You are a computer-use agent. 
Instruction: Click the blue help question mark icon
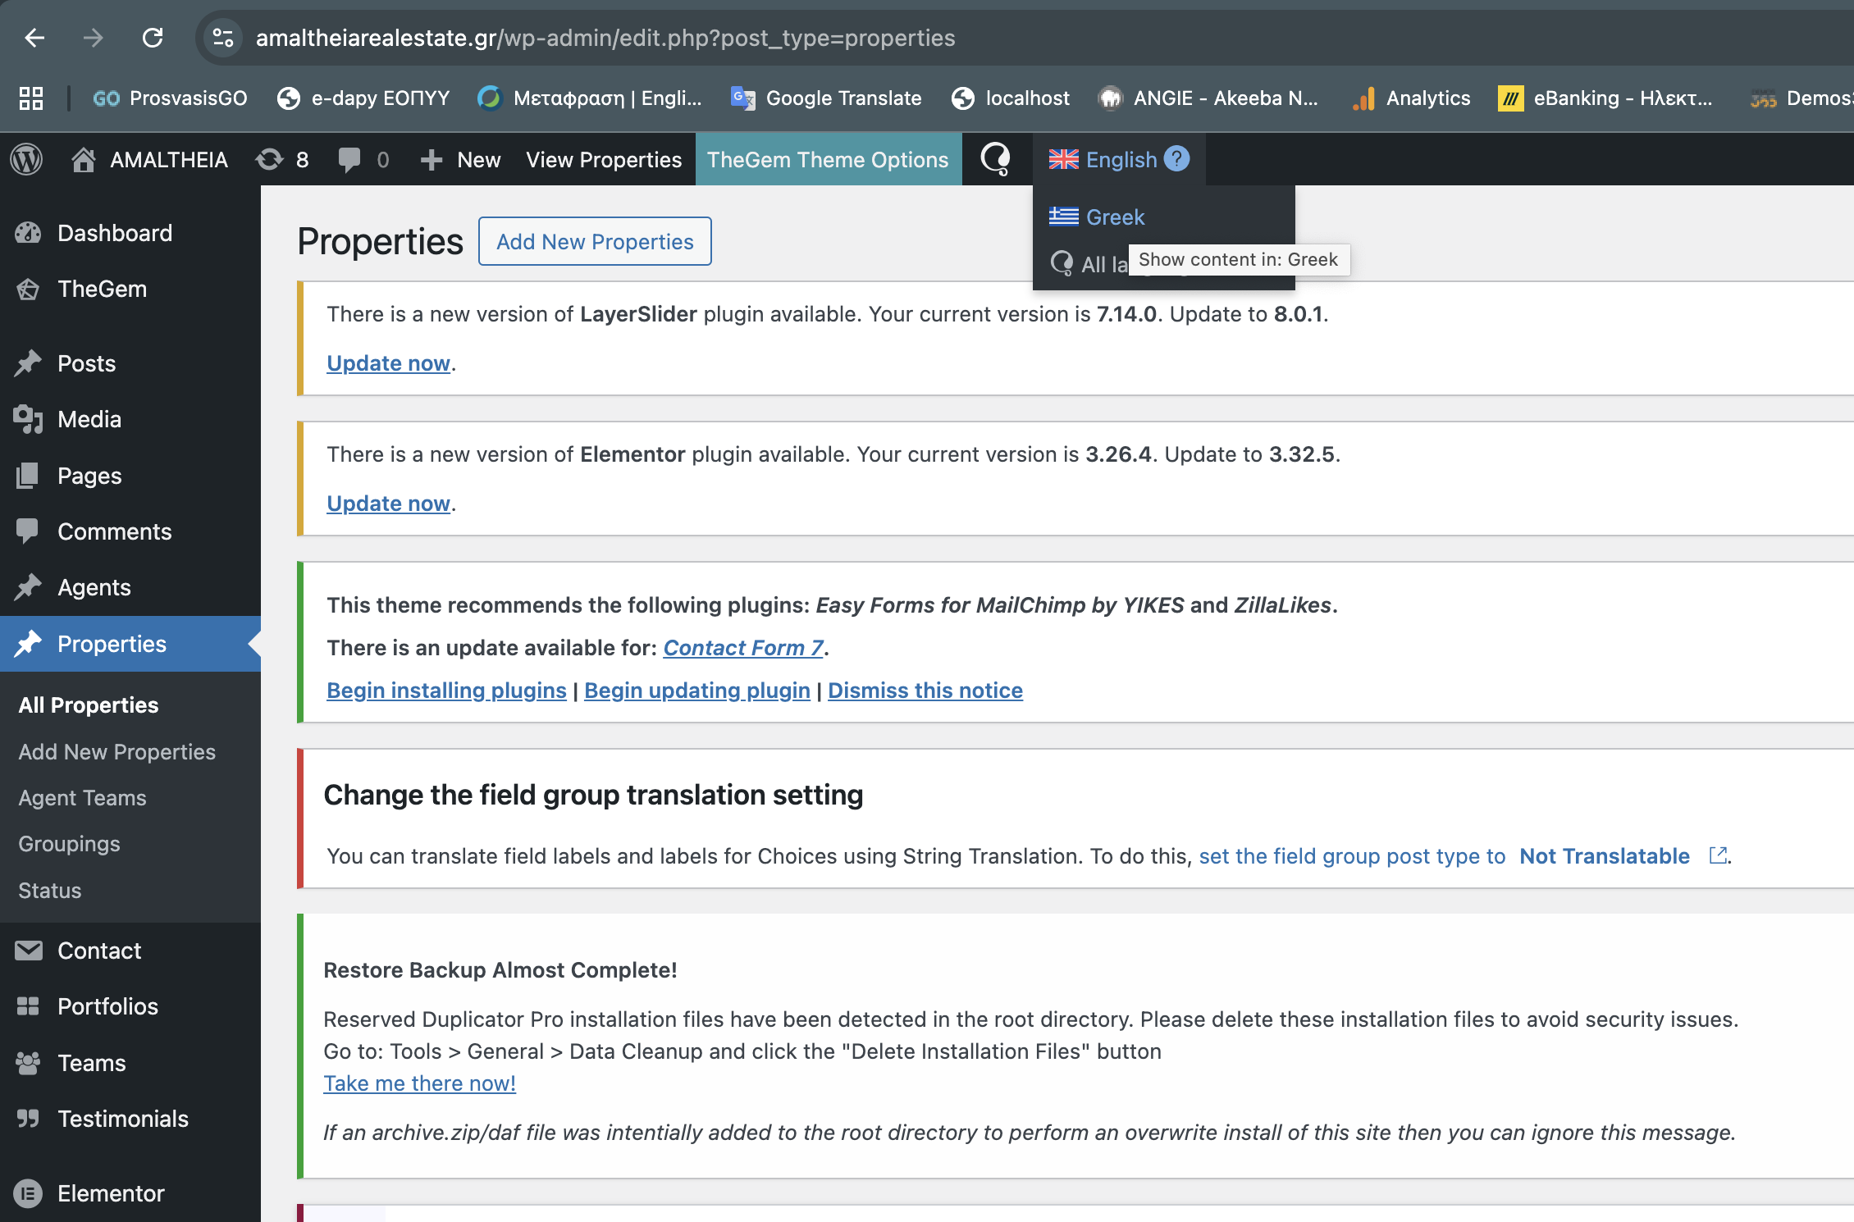(1177, 158)
